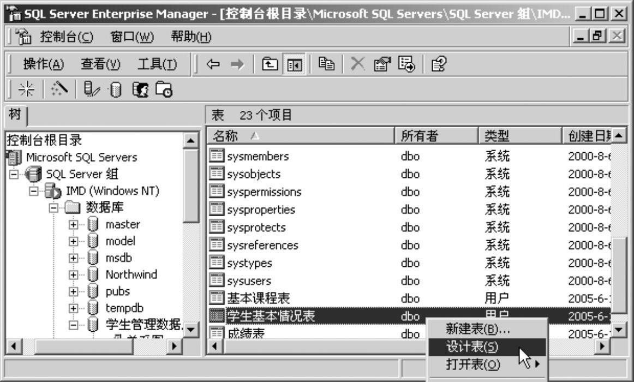Open the Properties toolbar icon

click(382, 64)
